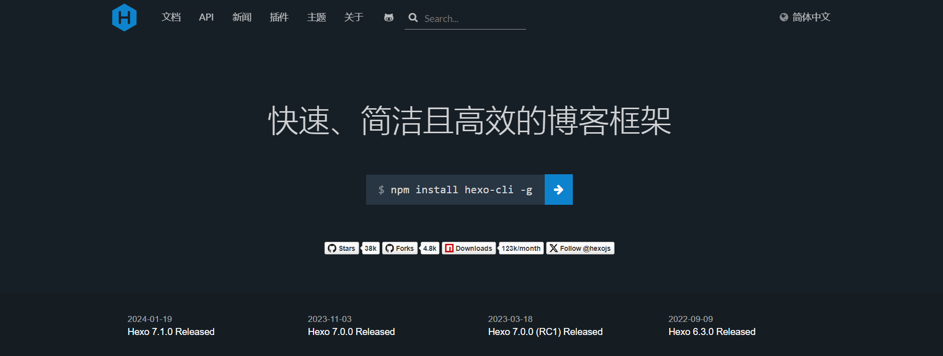This screenshot has height=356, width=943.
Task: Click the globe language icon
Action: (x=784, y=18)
